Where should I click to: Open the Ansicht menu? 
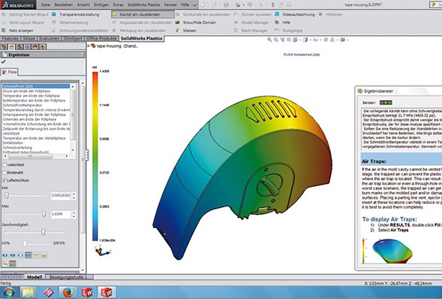83,4
